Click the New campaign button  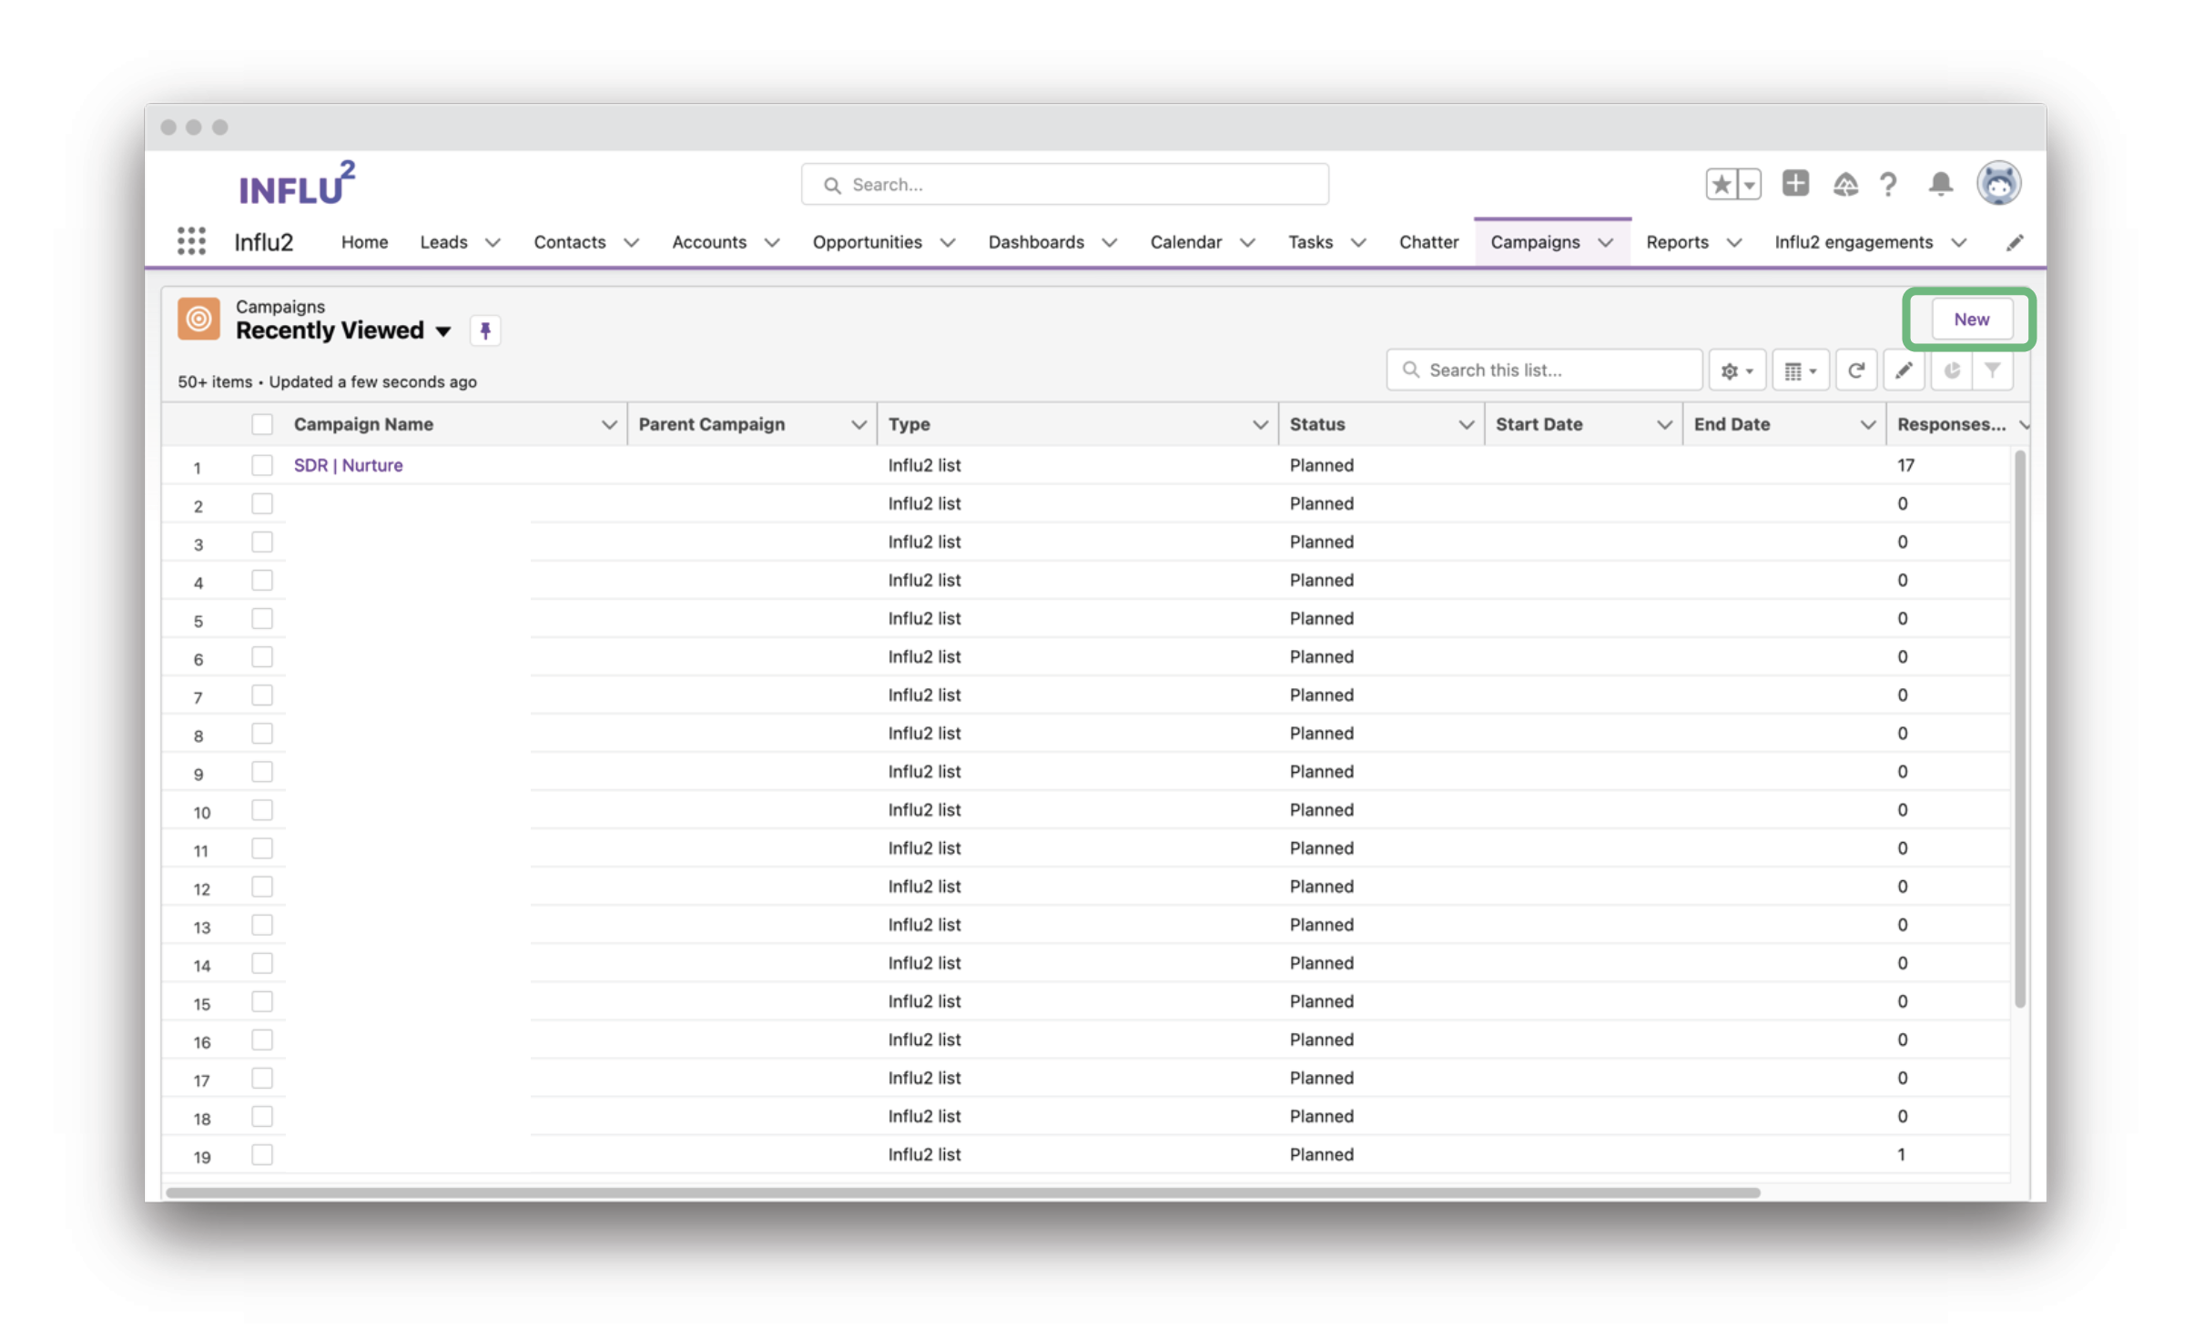pyautogui.click(x=1971, y=320)
